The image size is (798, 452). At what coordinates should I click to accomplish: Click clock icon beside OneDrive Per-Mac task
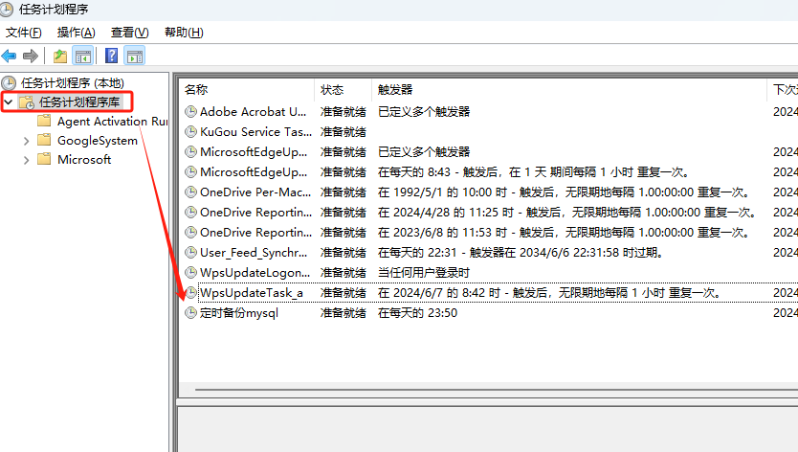(x=190, y=192)
